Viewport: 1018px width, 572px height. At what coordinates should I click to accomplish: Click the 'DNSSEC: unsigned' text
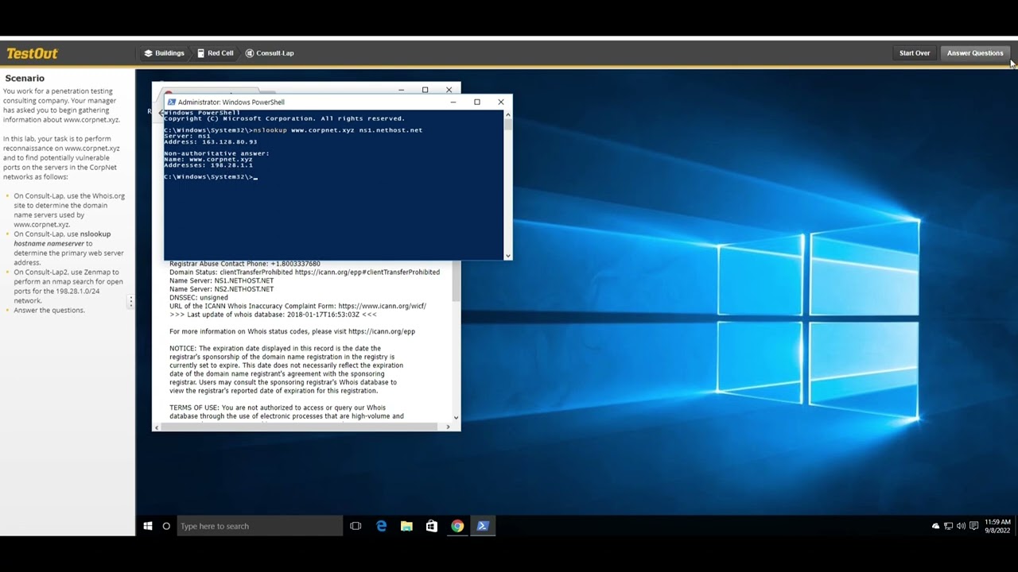tap(198, 298)
